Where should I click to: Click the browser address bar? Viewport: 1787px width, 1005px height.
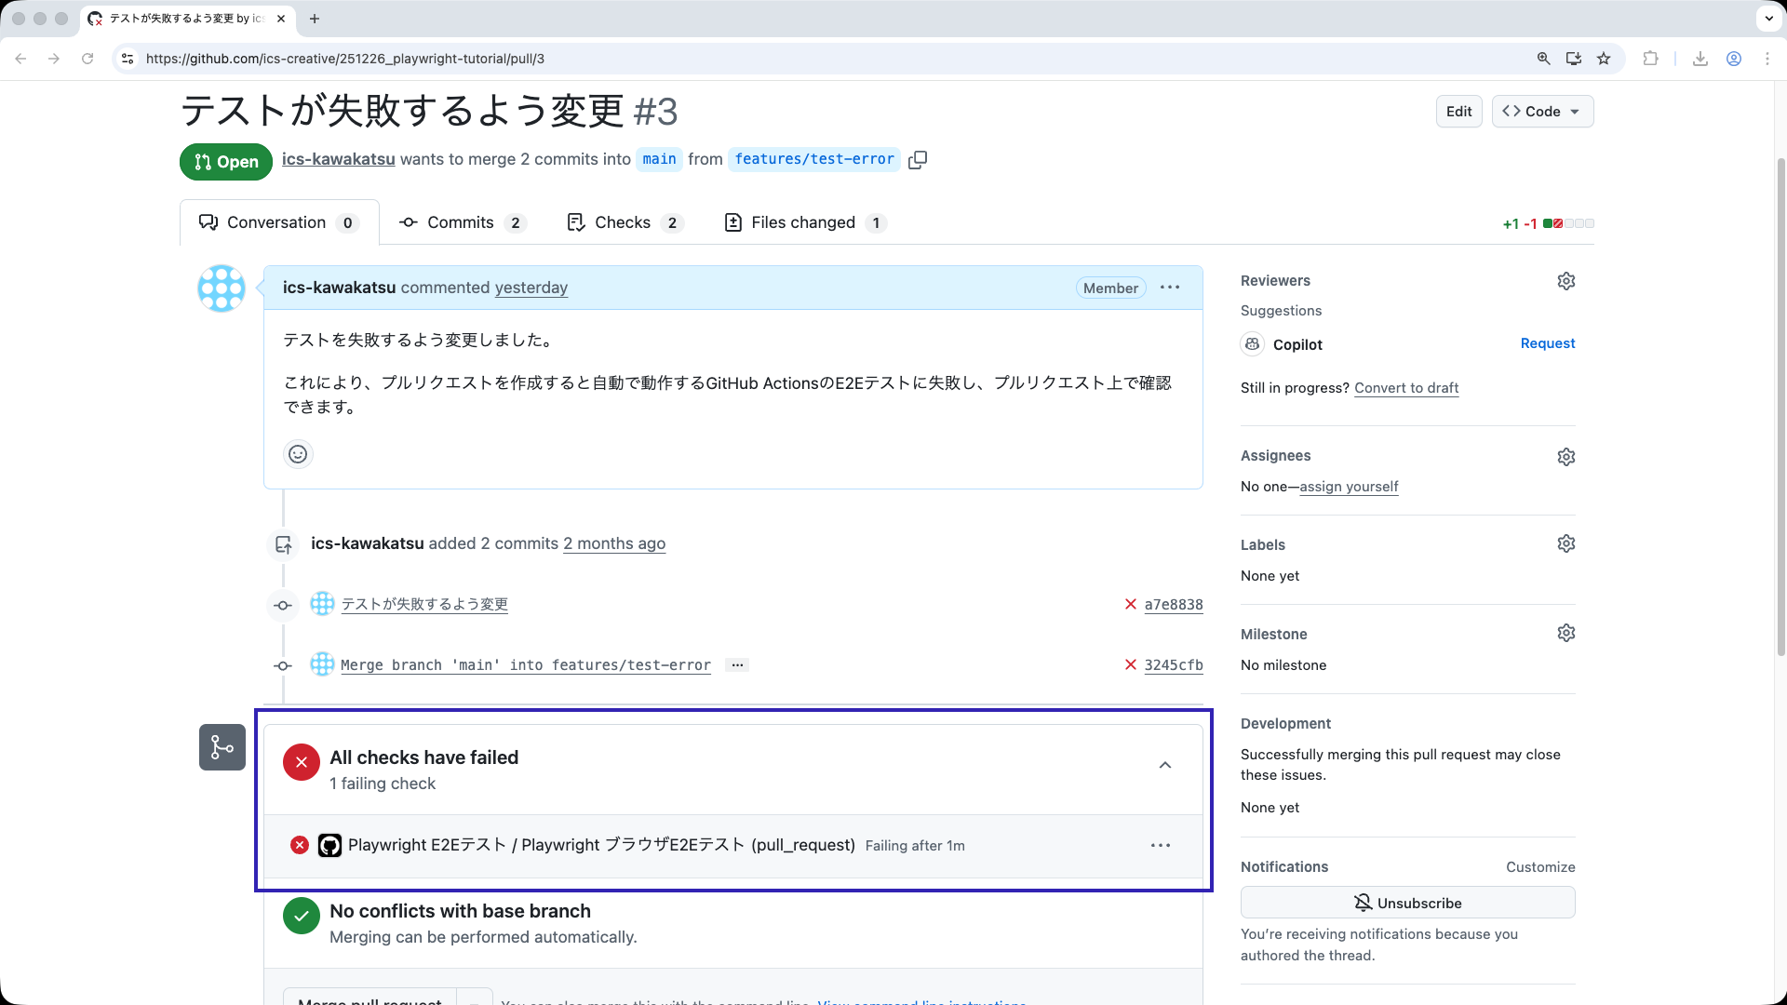tap(558, 58)
